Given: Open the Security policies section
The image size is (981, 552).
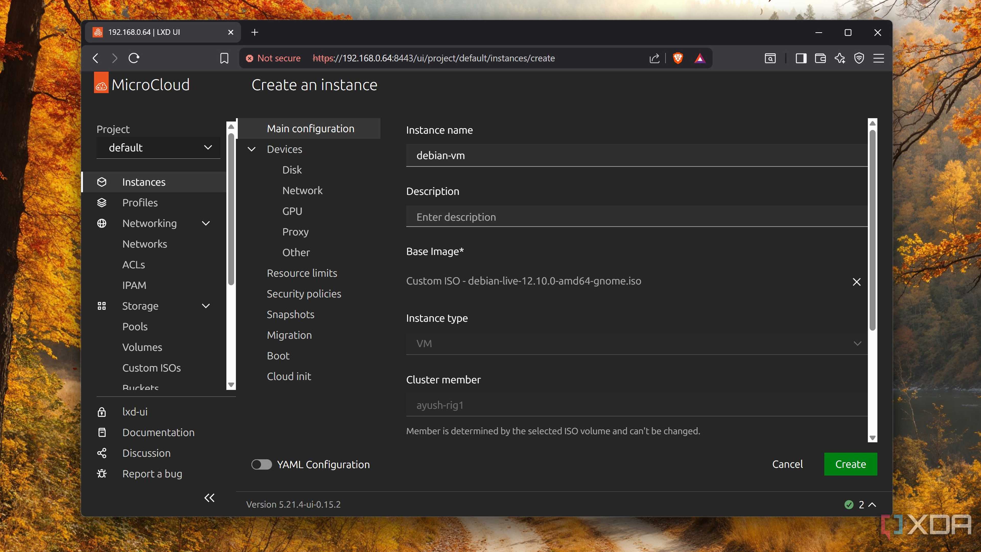Looking at the screenshot, I should coord(304,294).
